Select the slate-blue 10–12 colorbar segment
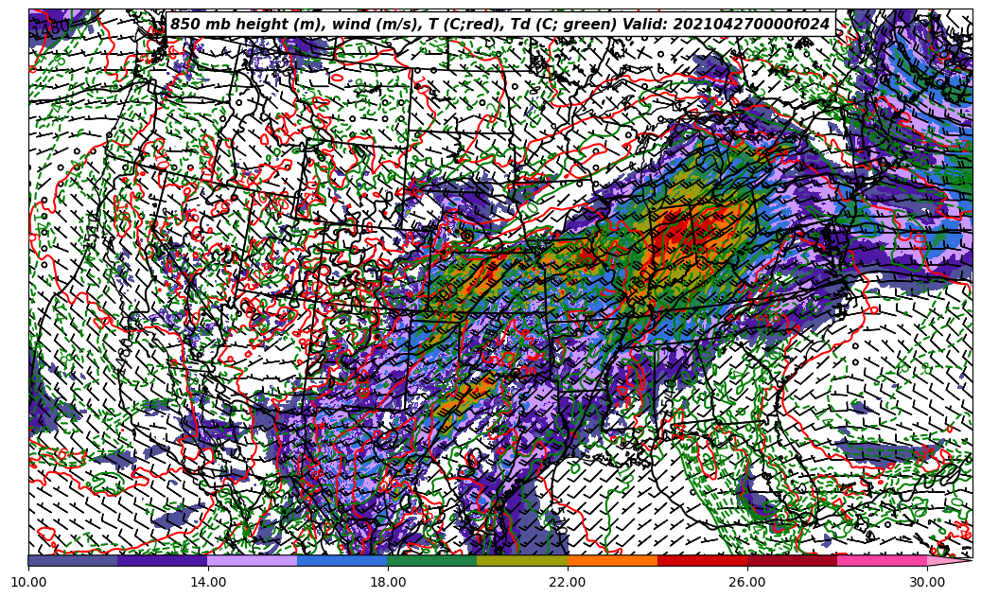The width and height of the screenshot is (981, 598). pyautogui.click(x=73, y=560)
